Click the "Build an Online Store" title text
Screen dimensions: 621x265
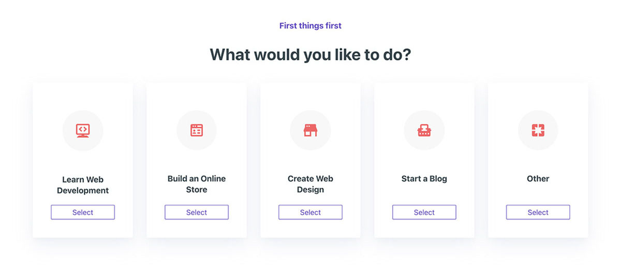tap(197, 184)
